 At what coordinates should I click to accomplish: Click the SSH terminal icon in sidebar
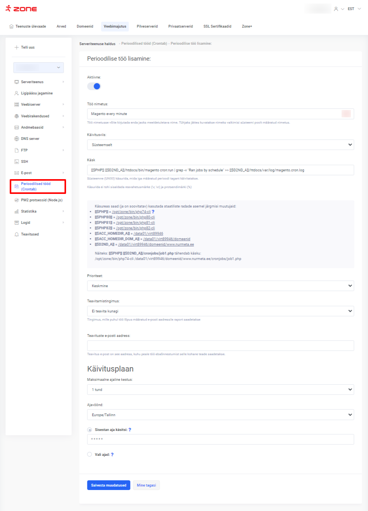[17, 162]
